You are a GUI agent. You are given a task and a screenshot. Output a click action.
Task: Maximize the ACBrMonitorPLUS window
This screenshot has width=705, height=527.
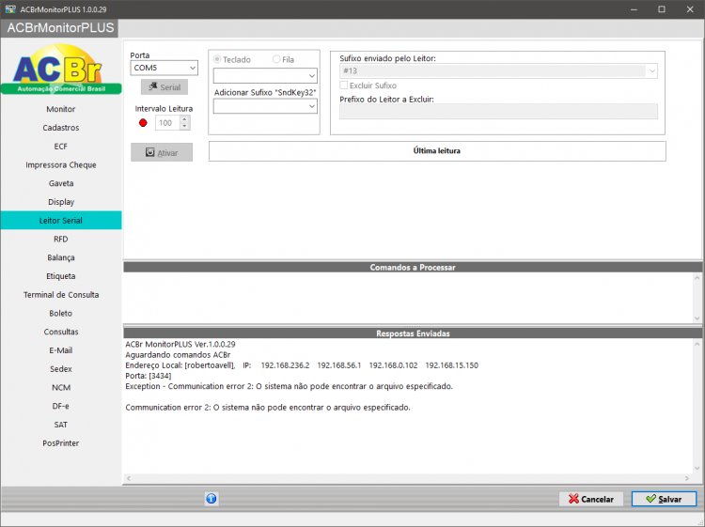point(662,9)
